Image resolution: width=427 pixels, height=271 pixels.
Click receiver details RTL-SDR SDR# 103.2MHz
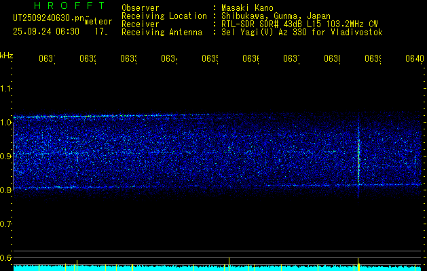(300, 24)
